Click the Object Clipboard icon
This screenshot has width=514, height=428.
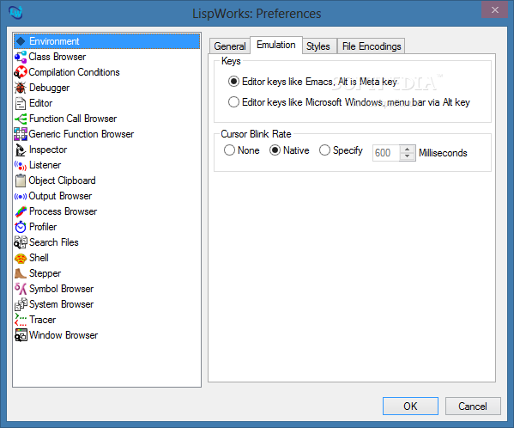click(x=21, y=180)
